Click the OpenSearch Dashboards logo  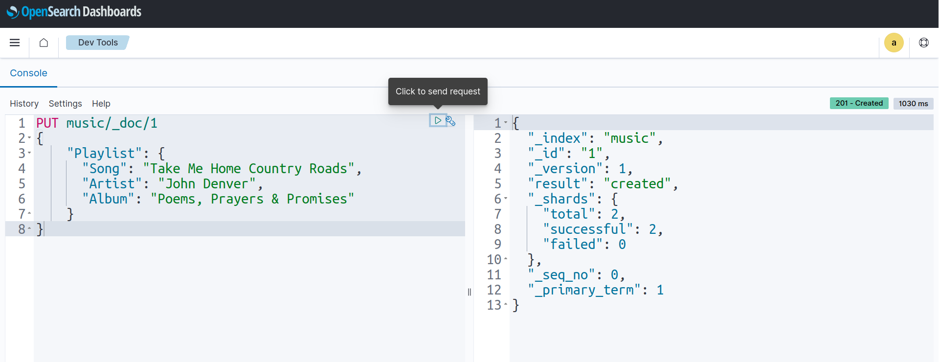(74, 12)
